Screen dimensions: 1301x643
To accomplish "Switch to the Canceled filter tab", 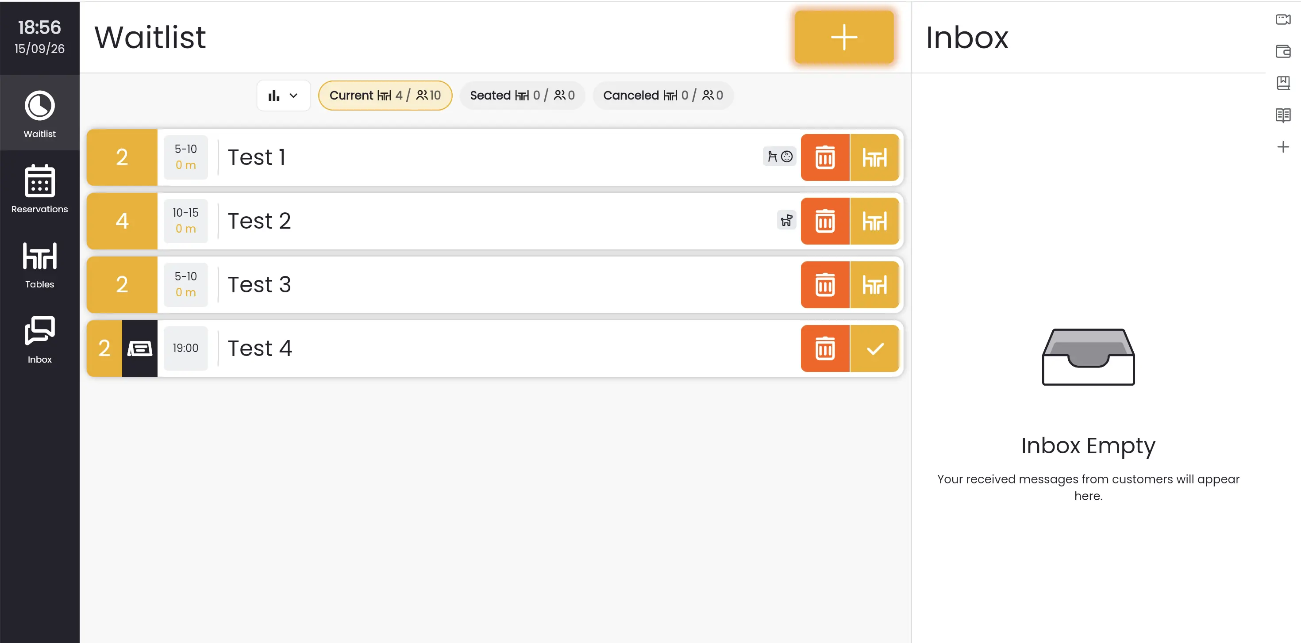I will click(x=662, y=96).
